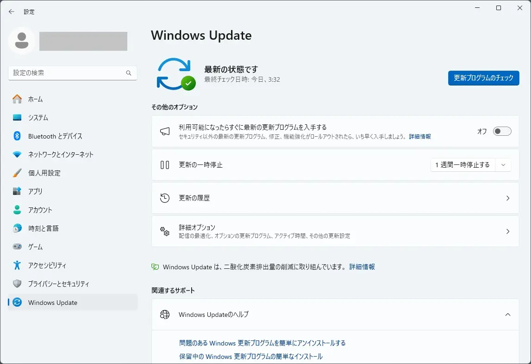
Task: Click the 更新の履歴 row label
Action: 194,198
